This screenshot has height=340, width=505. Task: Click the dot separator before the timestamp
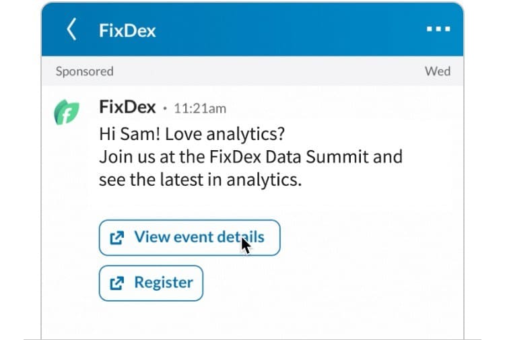(x=165, y=108)
